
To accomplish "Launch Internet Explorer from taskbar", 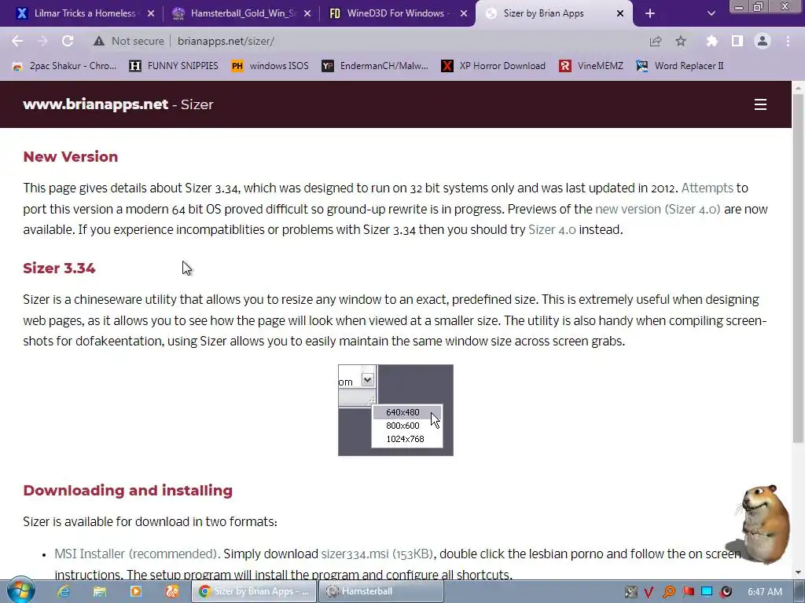I will 63,591.
